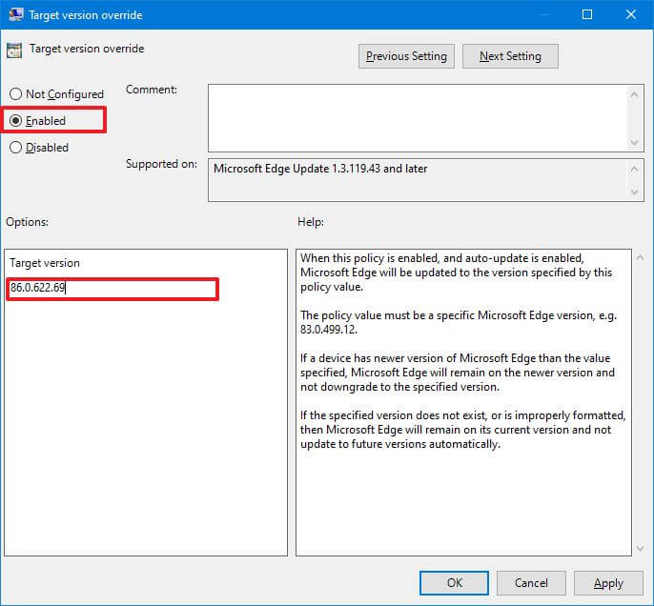Click the title bar window icon
This screenshot has width=654, height=606.
pos(15,14)
